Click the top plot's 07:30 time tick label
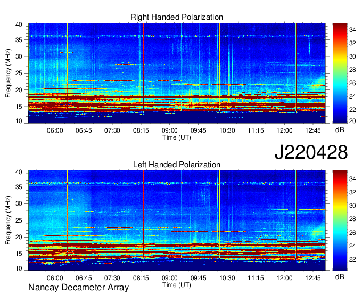362x294 pixels. [x=112, y=130]
